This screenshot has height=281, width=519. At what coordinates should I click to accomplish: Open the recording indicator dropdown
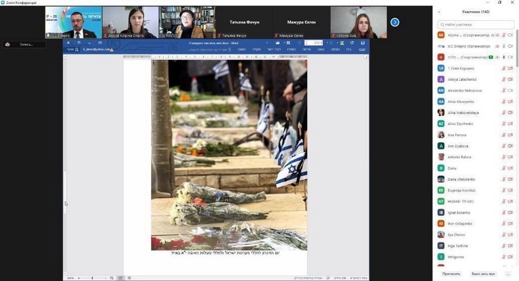click(x=24, y=45)
